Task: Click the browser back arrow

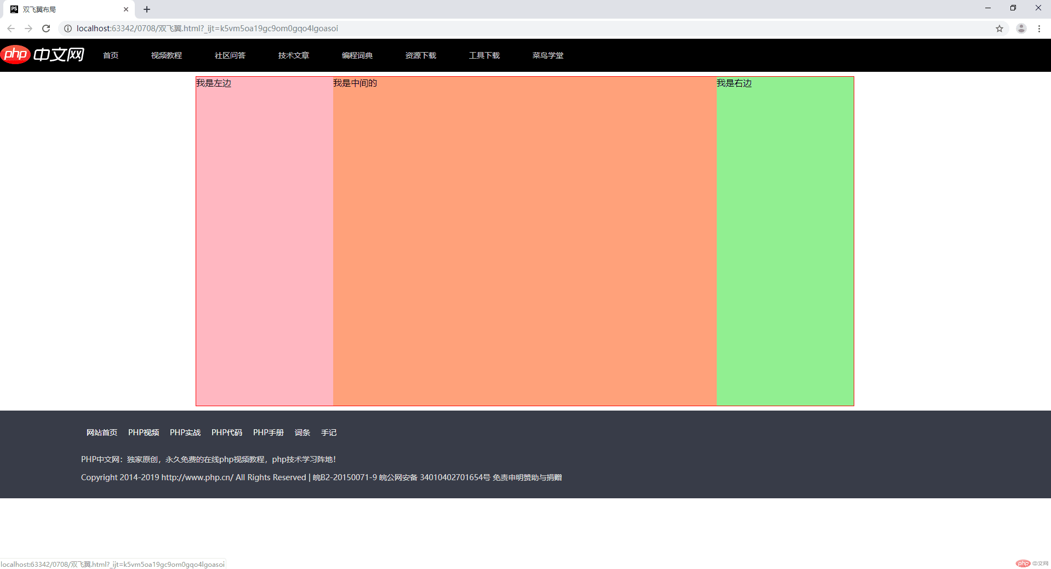Action: tap(11, 29)
